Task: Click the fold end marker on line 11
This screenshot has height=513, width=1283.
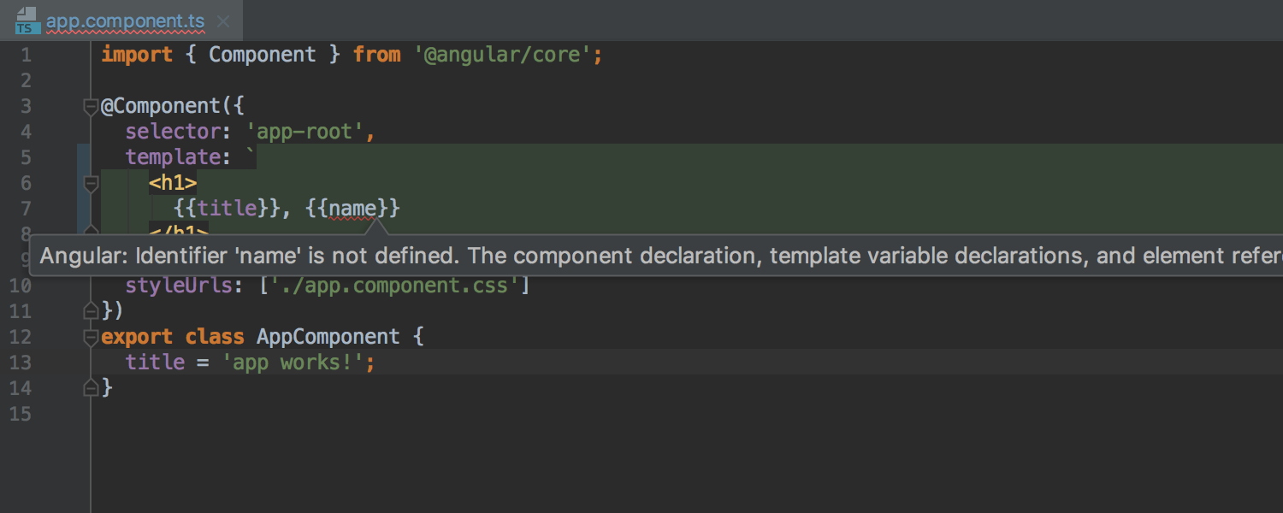Action: [x=91, y=311]
